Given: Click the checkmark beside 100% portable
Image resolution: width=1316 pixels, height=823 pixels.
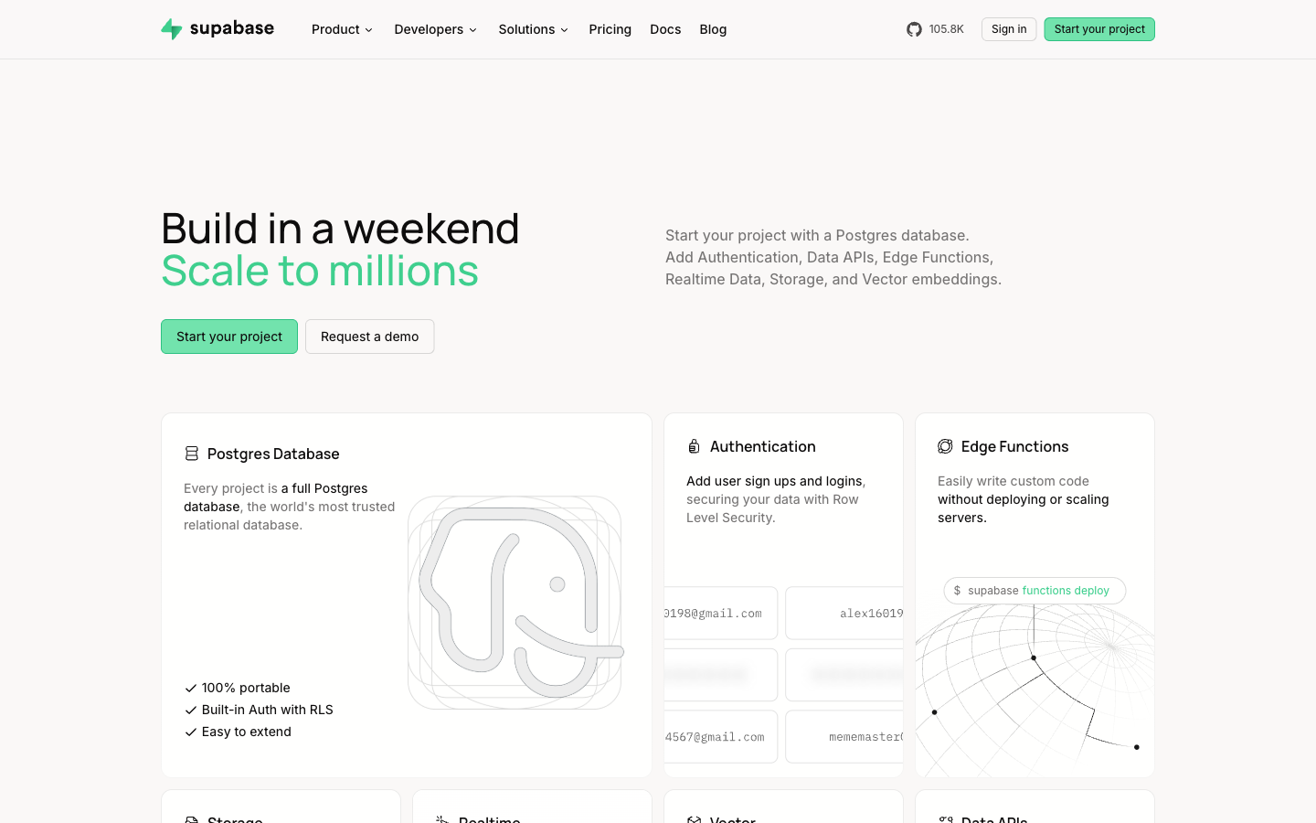Looking at the screenshot, I should pos(191,688).
